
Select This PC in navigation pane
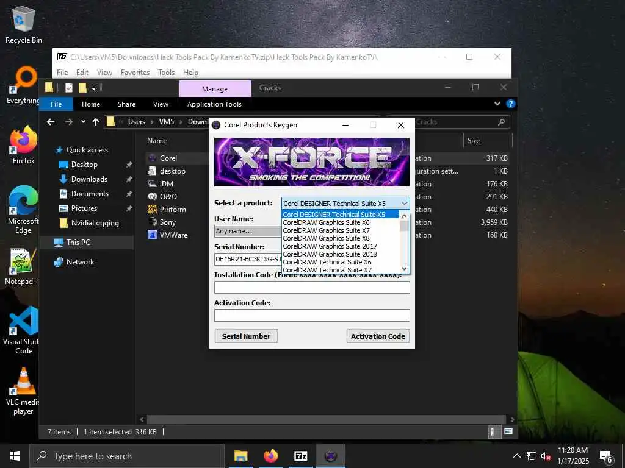(78, 243)
